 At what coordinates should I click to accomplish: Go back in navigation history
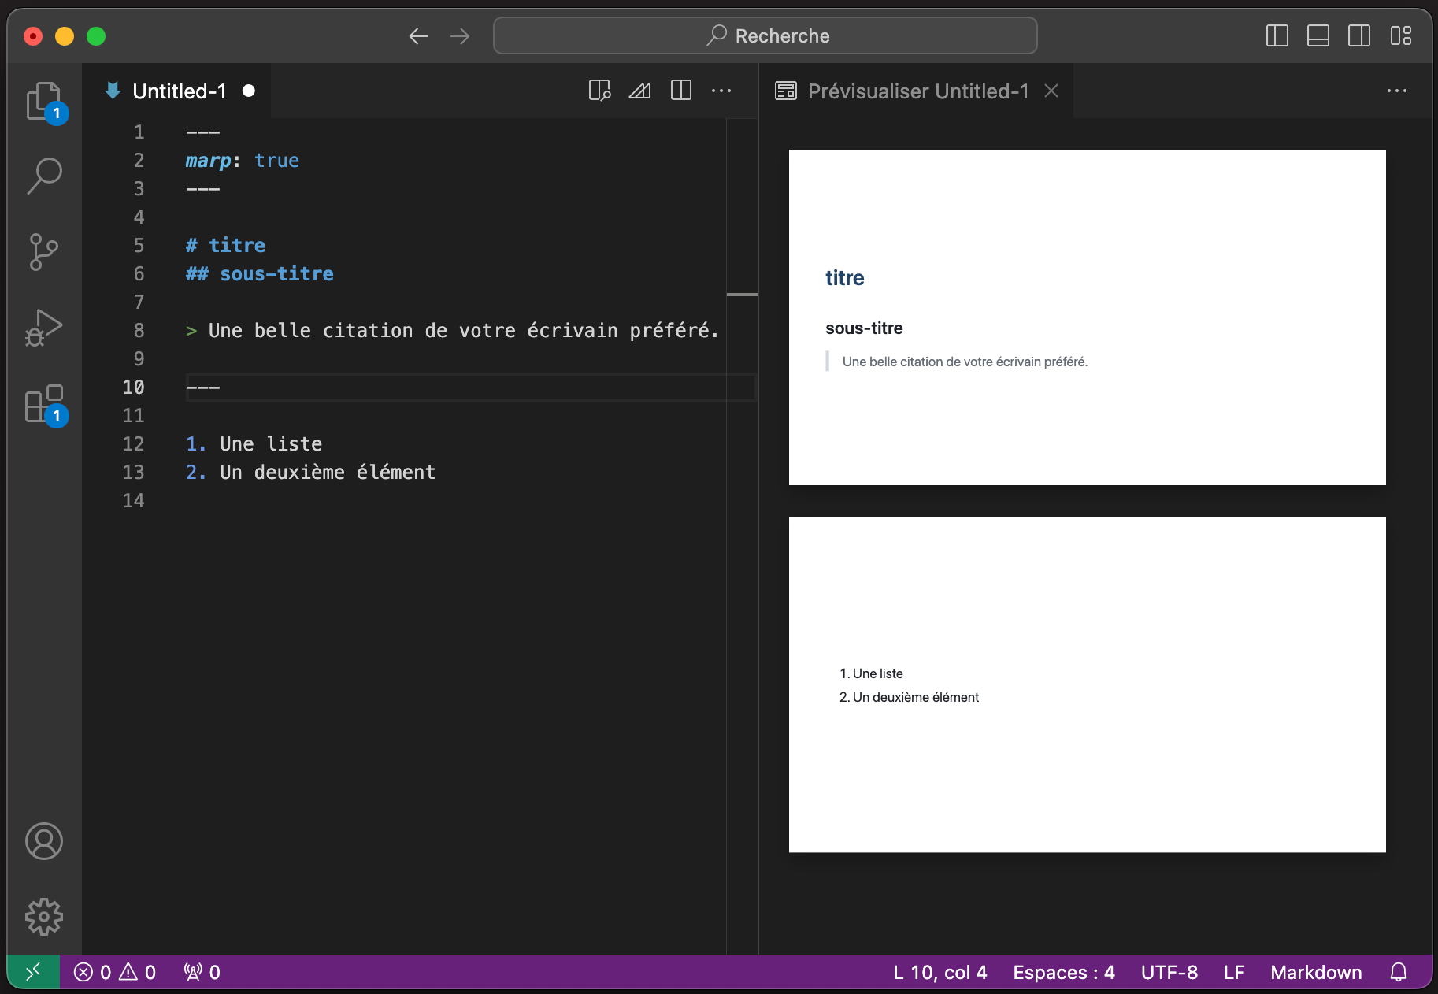point(419,36)
